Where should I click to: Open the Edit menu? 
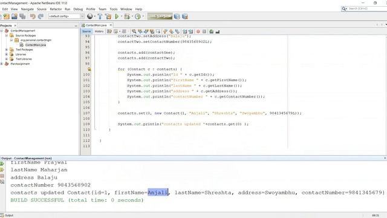tap(5, 9)
